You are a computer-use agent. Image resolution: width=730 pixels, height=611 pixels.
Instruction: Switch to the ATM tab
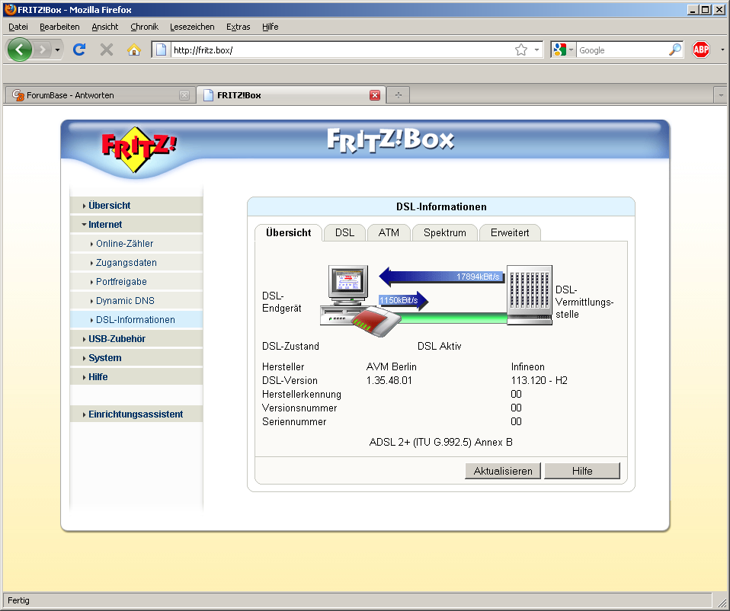389,232
